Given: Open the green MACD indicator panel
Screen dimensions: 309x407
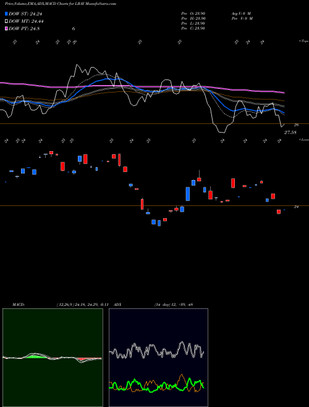Looking at the screenshot, I should pyautogui.click(x=53, y=358).
